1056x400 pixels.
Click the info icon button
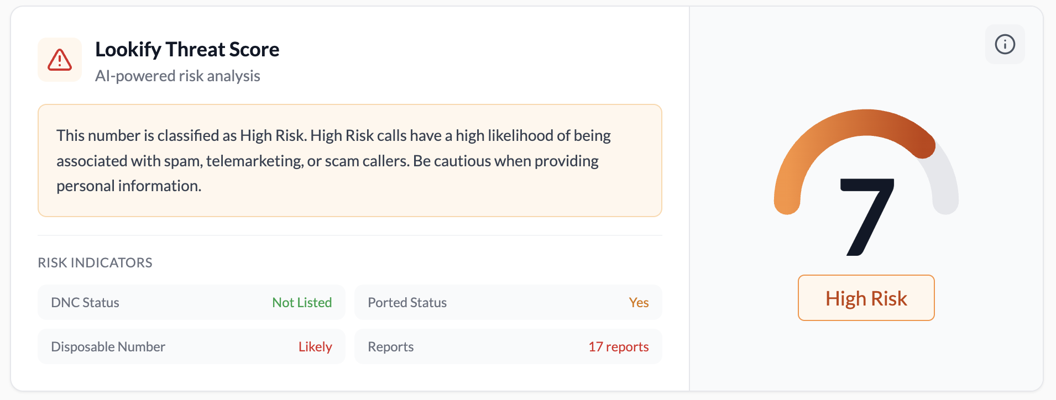(1005, 44)
